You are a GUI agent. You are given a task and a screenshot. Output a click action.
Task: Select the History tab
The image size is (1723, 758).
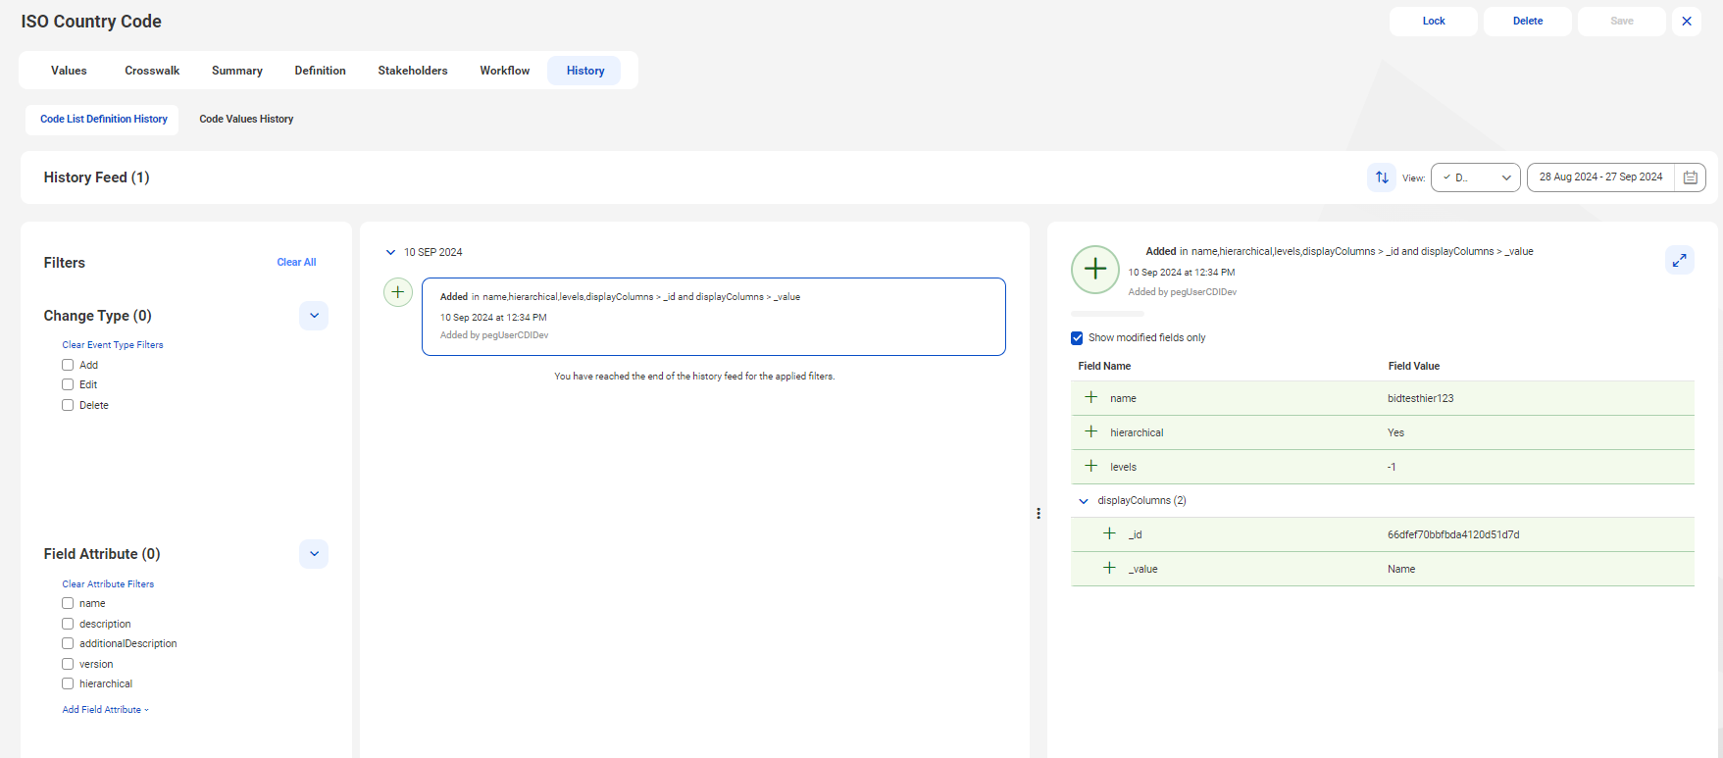pyautogui.click(x=585, y=71)
